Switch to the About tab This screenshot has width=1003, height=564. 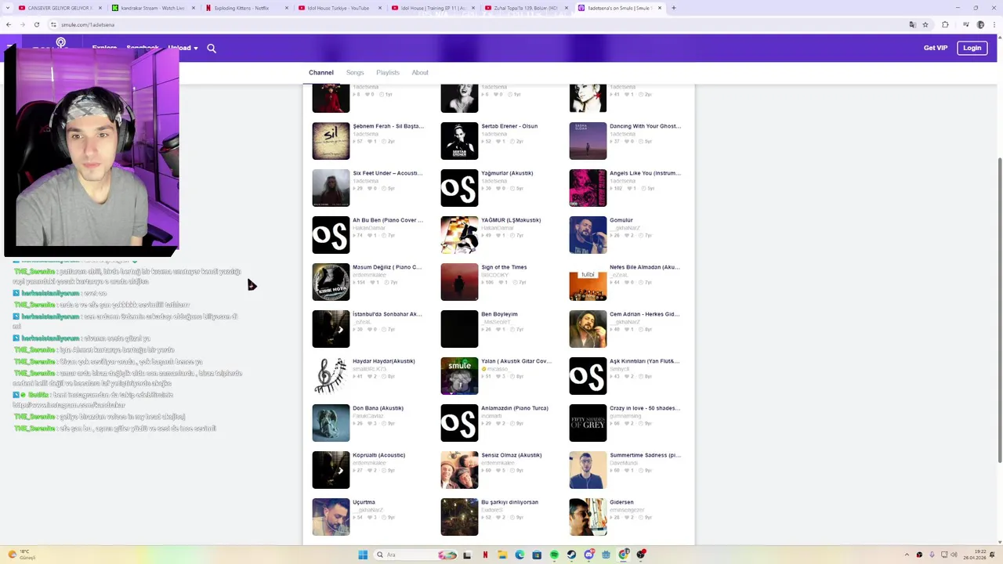pos(420,72)
